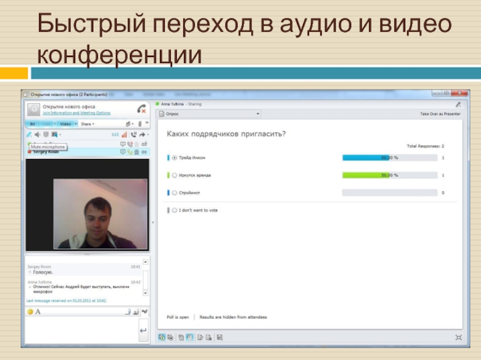Open the emoticon smiley picker
This screenshot has height=360, width=481.
coord(30,311)
